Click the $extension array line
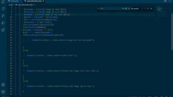This screenshot has width=173, height=97. pos(38,22)
